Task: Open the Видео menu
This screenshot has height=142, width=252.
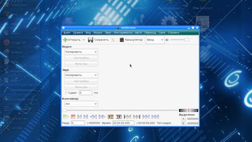Action: tap(98, 33)
